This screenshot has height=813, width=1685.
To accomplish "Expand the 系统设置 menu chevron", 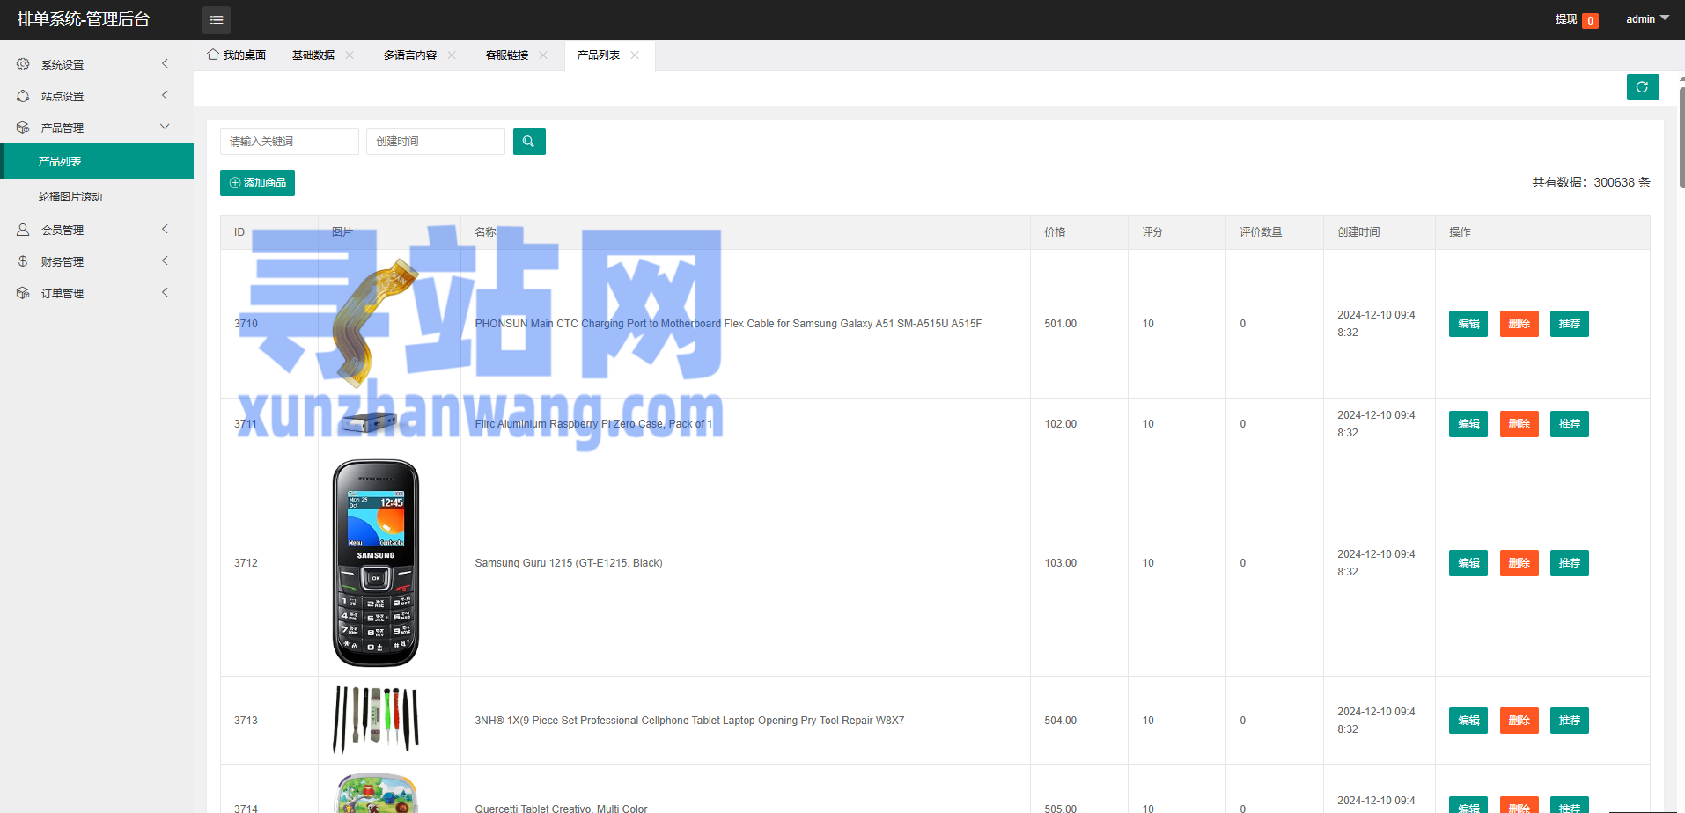I will click(165, 63).
